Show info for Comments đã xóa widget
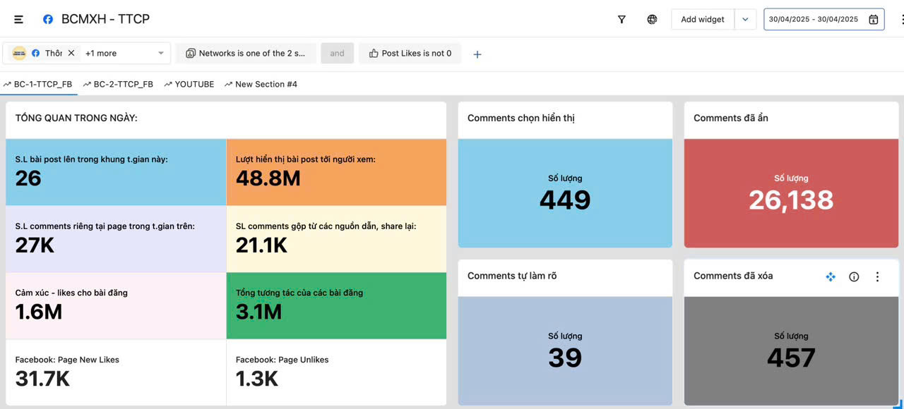Image resolution: width=904 pixels, height=409 pixels. [854, 277]
